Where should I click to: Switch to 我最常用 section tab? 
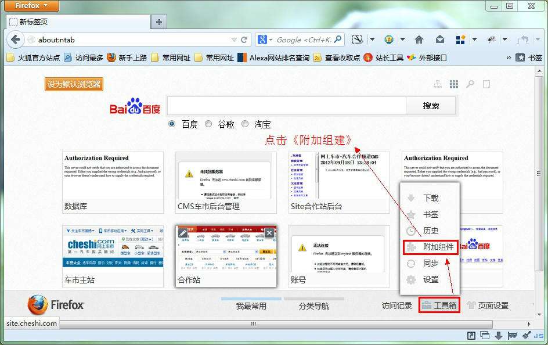[x=251, y=306]
